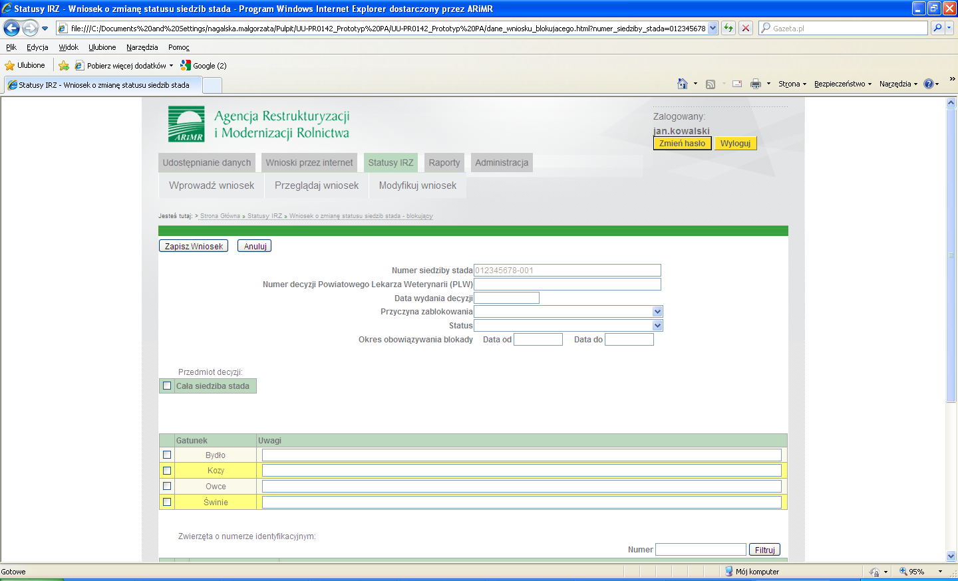Check the Cała siedziba stada checkbox
Image resolution: width=958 pixels, height=581 pixels.
(167, 386)
